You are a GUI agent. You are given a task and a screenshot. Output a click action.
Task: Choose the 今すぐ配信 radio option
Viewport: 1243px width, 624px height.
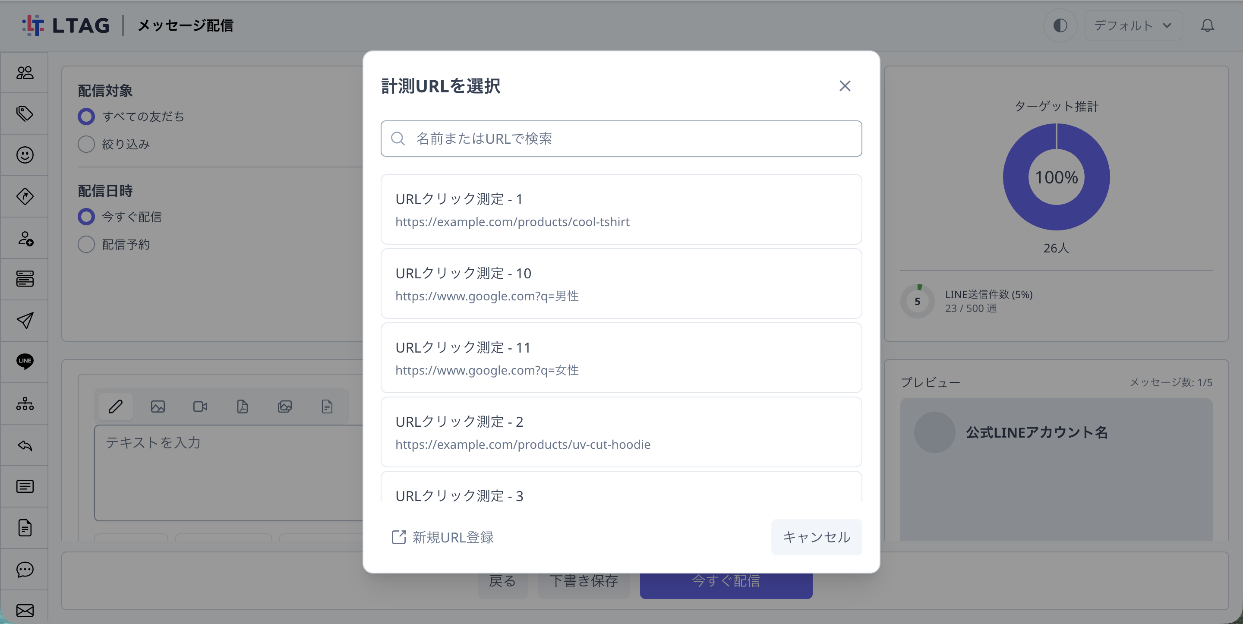pos(86,217)
